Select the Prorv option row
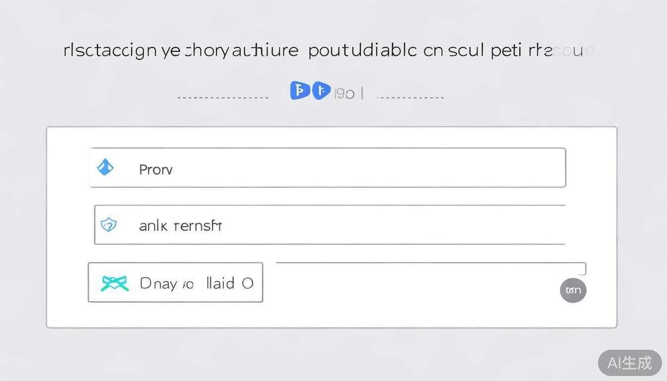The image size is (667, 381). [328, 168]
